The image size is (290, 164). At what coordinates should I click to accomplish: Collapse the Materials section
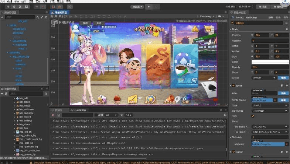231,137
